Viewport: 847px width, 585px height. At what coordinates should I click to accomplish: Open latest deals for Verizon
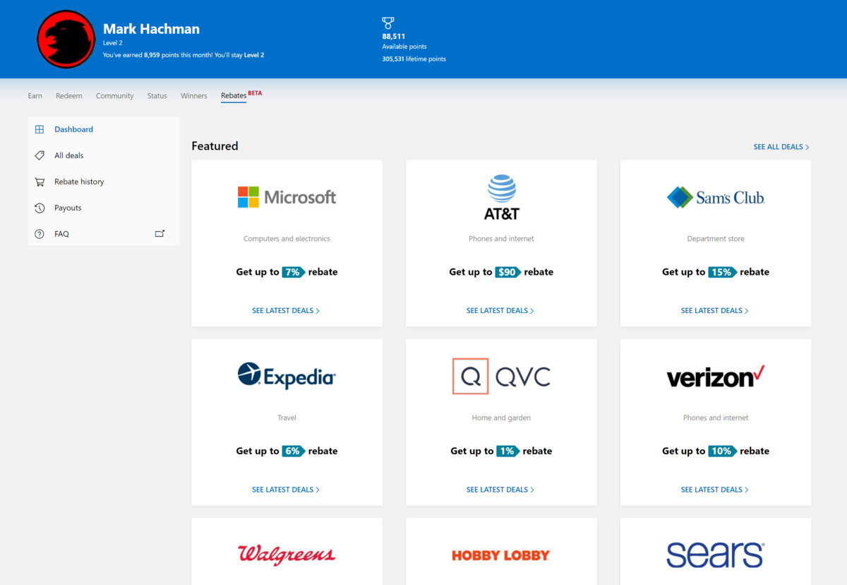click(x=712, y=489)
